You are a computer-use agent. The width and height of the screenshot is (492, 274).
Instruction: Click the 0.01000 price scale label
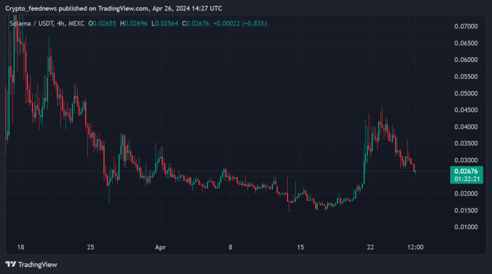coord(466,227)
